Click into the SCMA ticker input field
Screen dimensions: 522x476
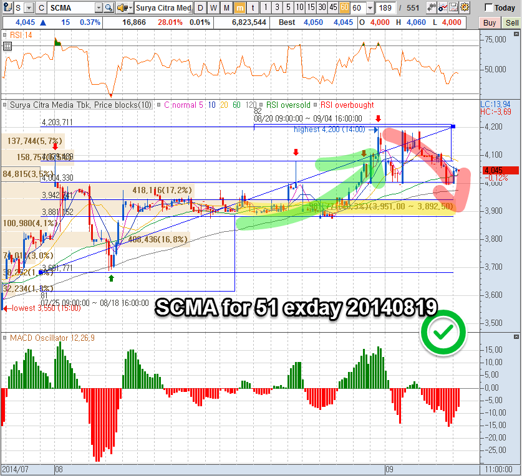coord(72,7)
